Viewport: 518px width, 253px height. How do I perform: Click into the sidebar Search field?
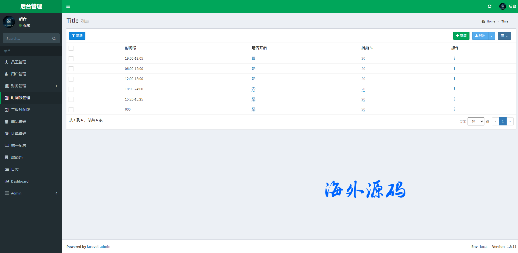(27, 39)
